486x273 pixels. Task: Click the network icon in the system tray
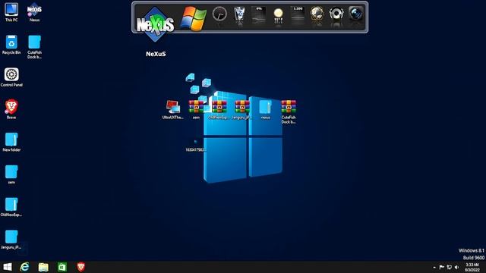449,267
